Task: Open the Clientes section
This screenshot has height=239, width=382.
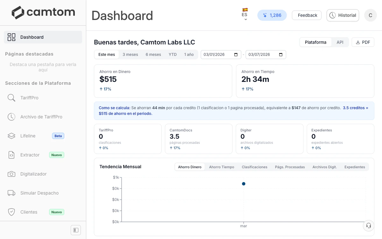Action: coord(29,212)
